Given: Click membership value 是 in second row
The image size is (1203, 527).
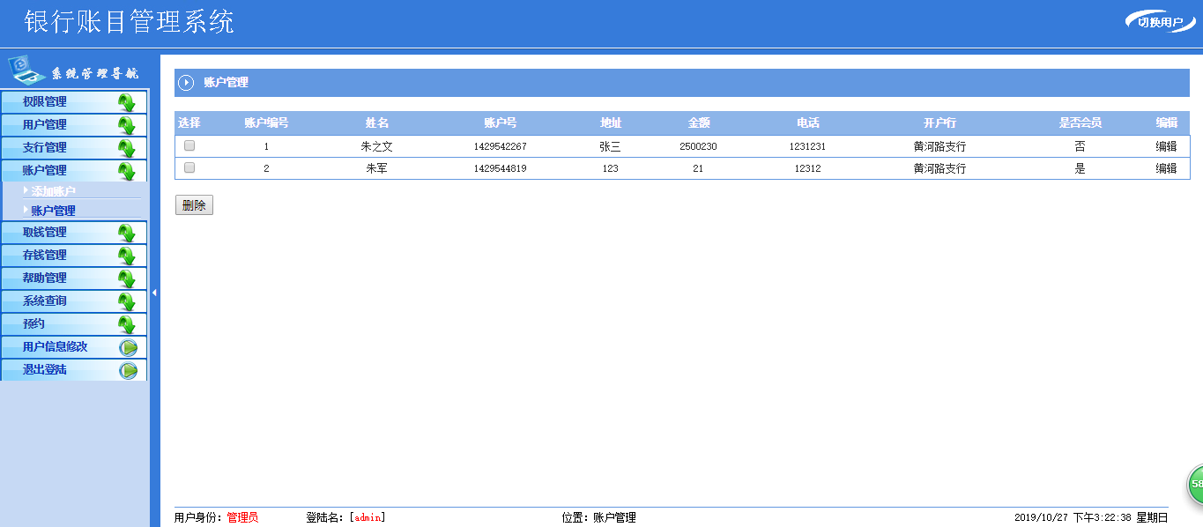Looking at the screenshot, I should click(x=1080, y=168).
